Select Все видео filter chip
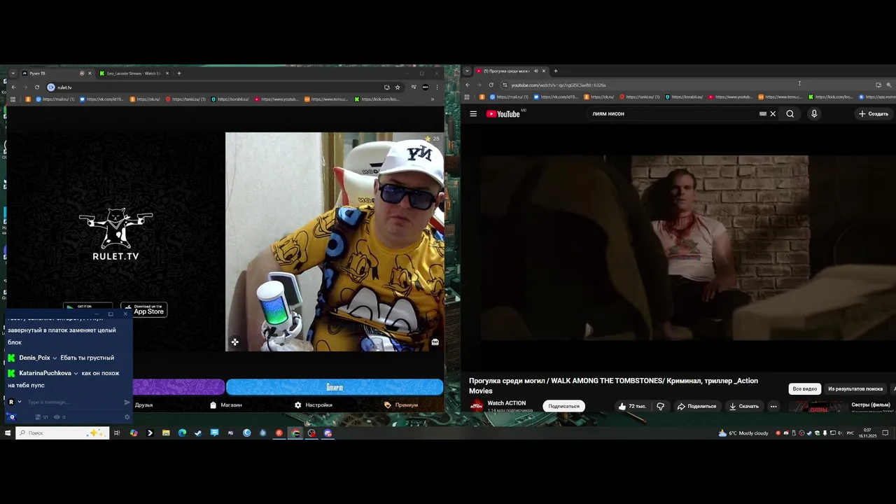This screenshot has width=896, height=504. coord(804,388)
